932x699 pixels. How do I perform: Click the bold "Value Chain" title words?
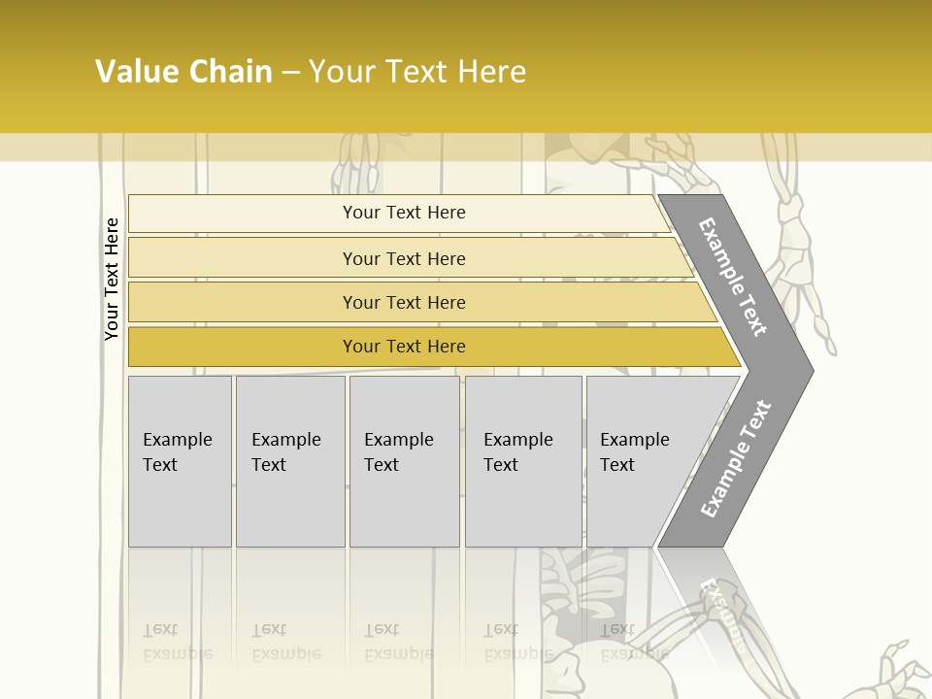coord(183,72)
